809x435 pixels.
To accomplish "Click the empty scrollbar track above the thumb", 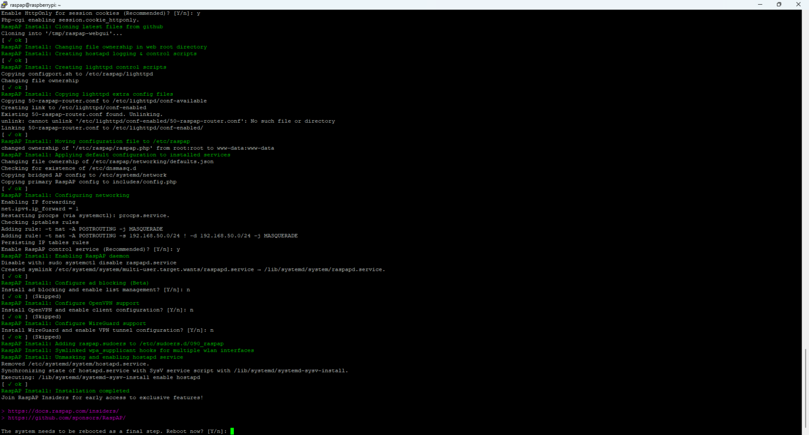I will click(805, 184).
